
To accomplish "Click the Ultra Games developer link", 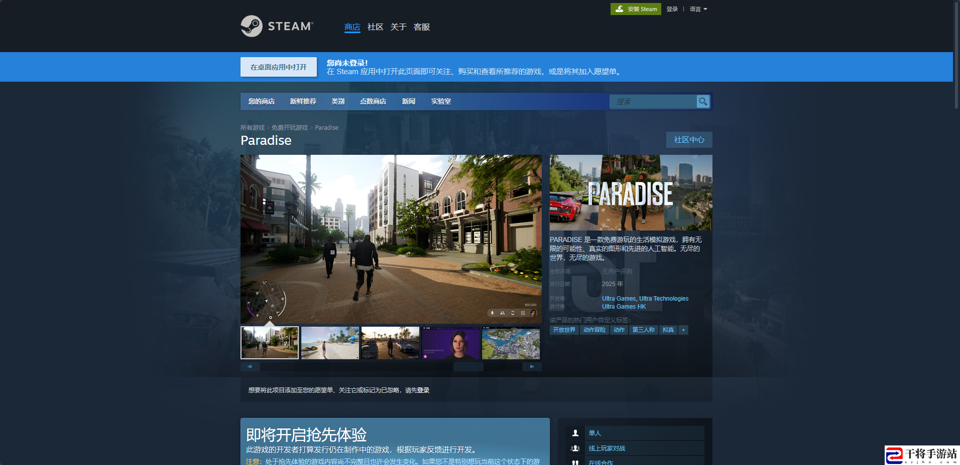I will click(x=619, y=299).
